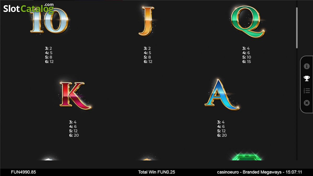Click the Q symbol's '6: 15' payout
The width and height of the screenshot is (313, 176).
[247, 62]
